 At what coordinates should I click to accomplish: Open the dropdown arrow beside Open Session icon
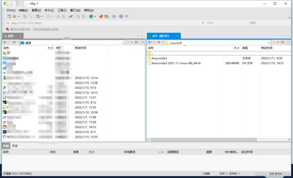coord(18,17)
